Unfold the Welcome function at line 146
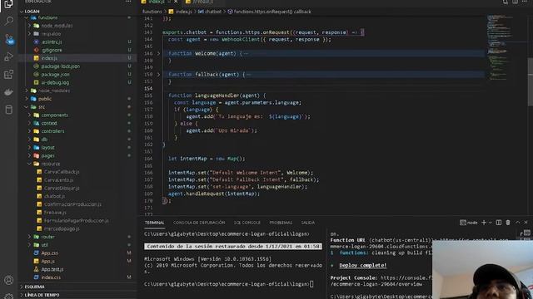533x299 pixels. [x=158, y=53]
